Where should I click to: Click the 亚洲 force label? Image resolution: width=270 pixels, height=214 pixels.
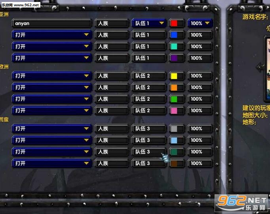[x=4, y=14]
